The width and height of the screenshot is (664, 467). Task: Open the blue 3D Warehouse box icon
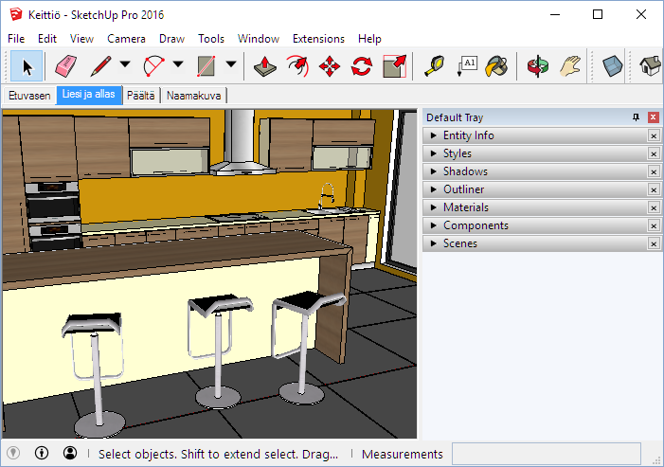pos(612,66)
